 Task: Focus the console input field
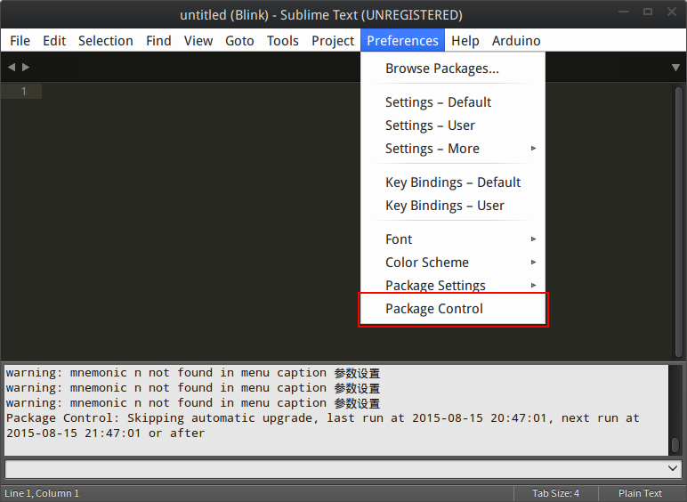[x=335, y=469]
